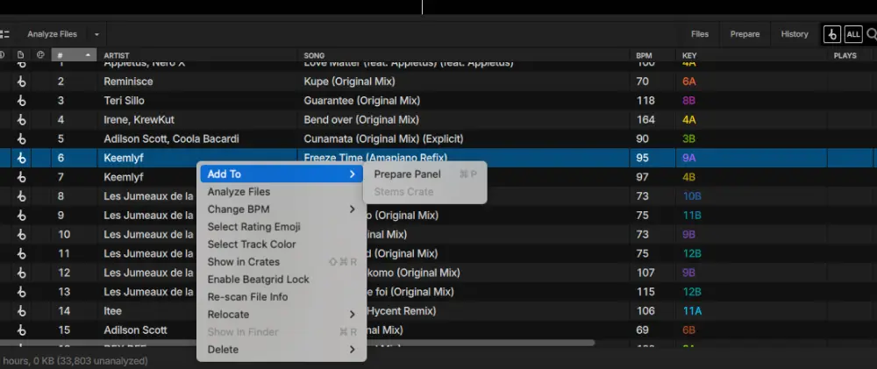Toggle the ALL filter button

pos(852,34)
